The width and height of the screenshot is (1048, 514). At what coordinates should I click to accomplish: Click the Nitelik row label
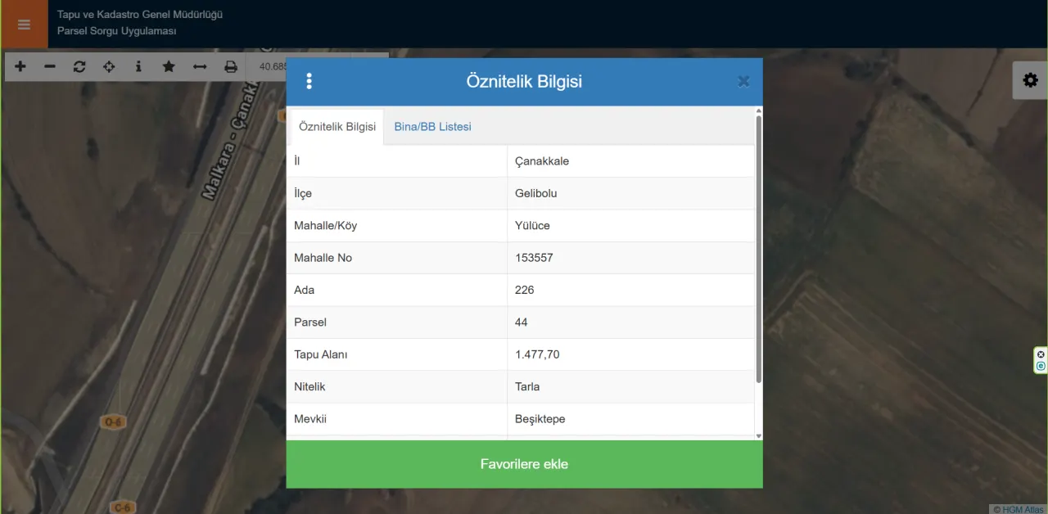tap(309, 386)
